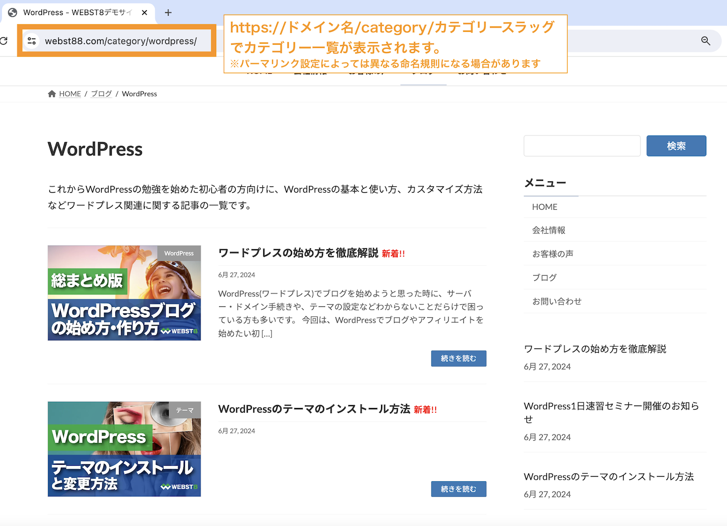Click 続きを読む for the ワードプレスの始め方 article
727x526 pixels.
[x=459, y=358]
